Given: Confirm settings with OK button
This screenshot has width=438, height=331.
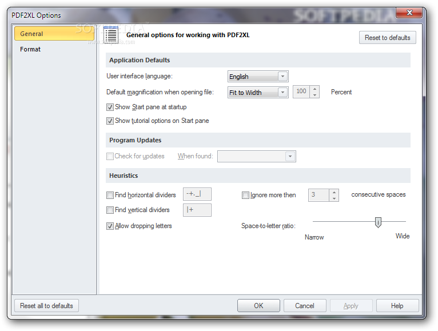Looking at the screenshot, I should point(258,306).
